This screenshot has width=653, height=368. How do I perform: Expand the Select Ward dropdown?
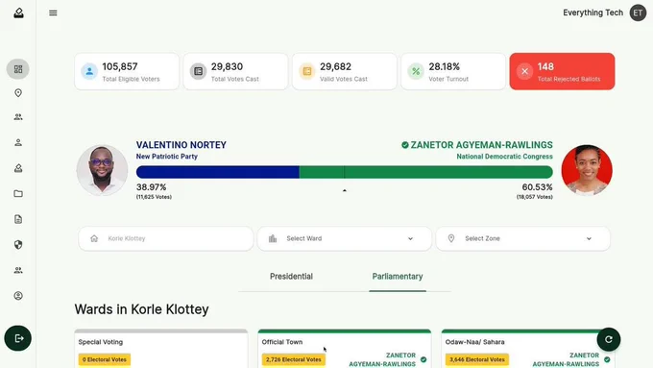pos(410,239)
